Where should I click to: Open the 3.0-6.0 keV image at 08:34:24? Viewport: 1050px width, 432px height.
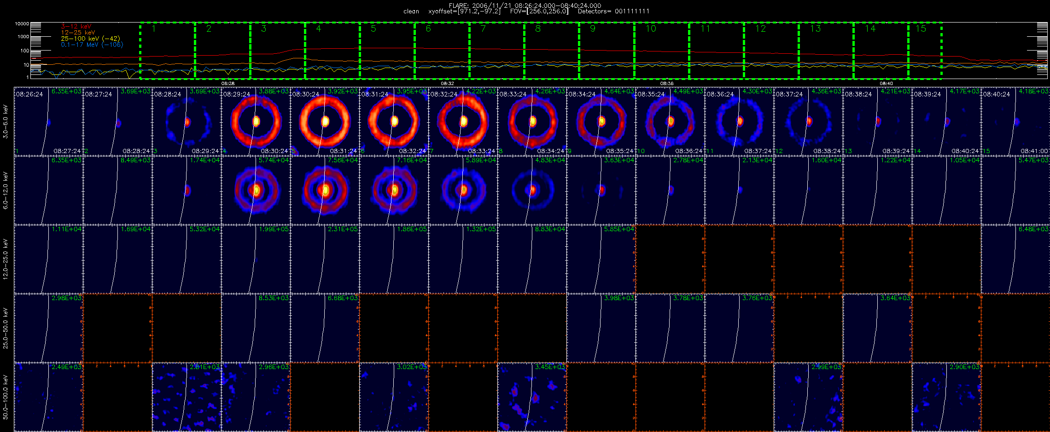[601, 121]
